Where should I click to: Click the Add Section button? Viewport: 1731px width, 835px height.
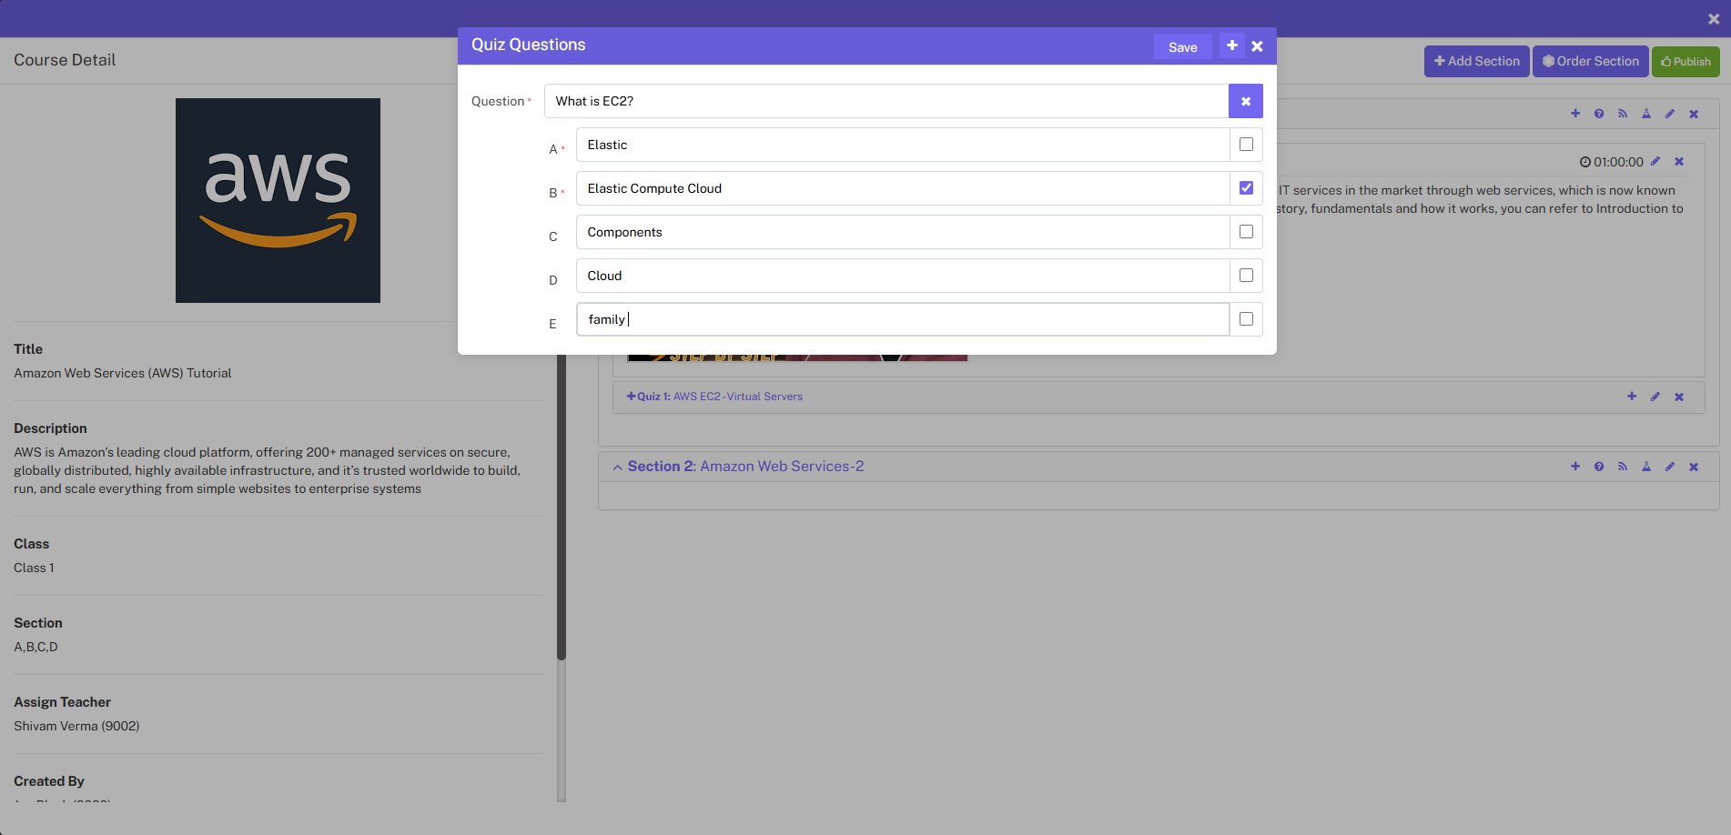(1476, 61)
